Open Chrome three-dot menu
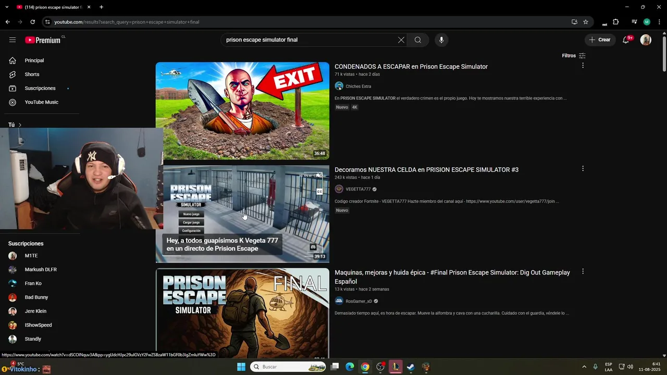 pos(659,22)
